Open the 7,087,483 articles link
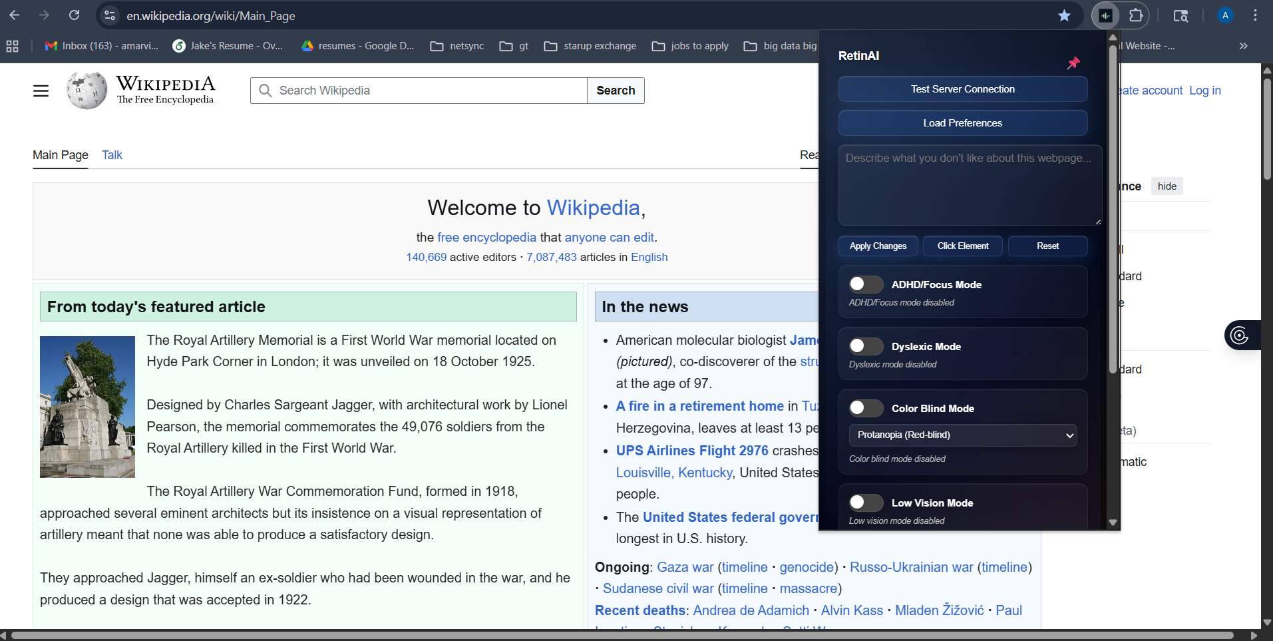Screen dimensions: 1273x641 coord(552,258)
